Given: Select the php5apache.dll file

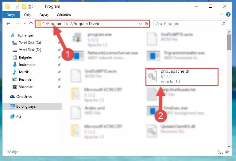Looking at the screenshot, I should click(182, 77).
